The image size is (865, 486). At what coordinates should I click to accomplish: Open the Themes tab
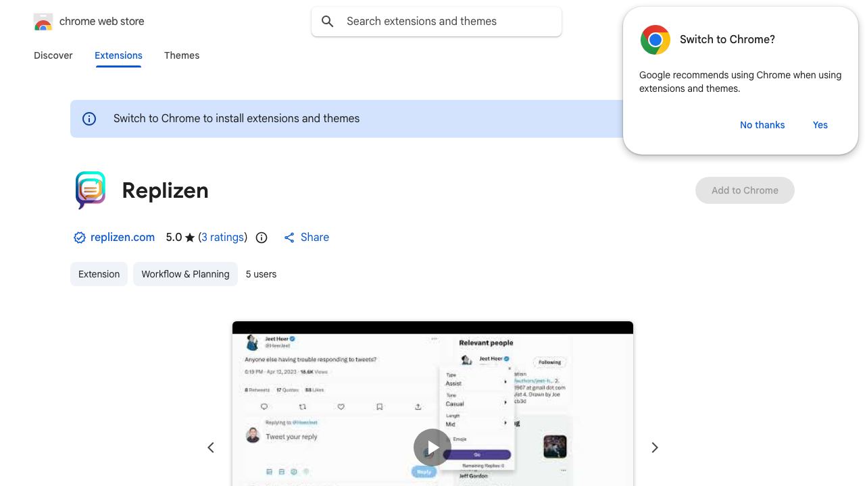(182, 55)
